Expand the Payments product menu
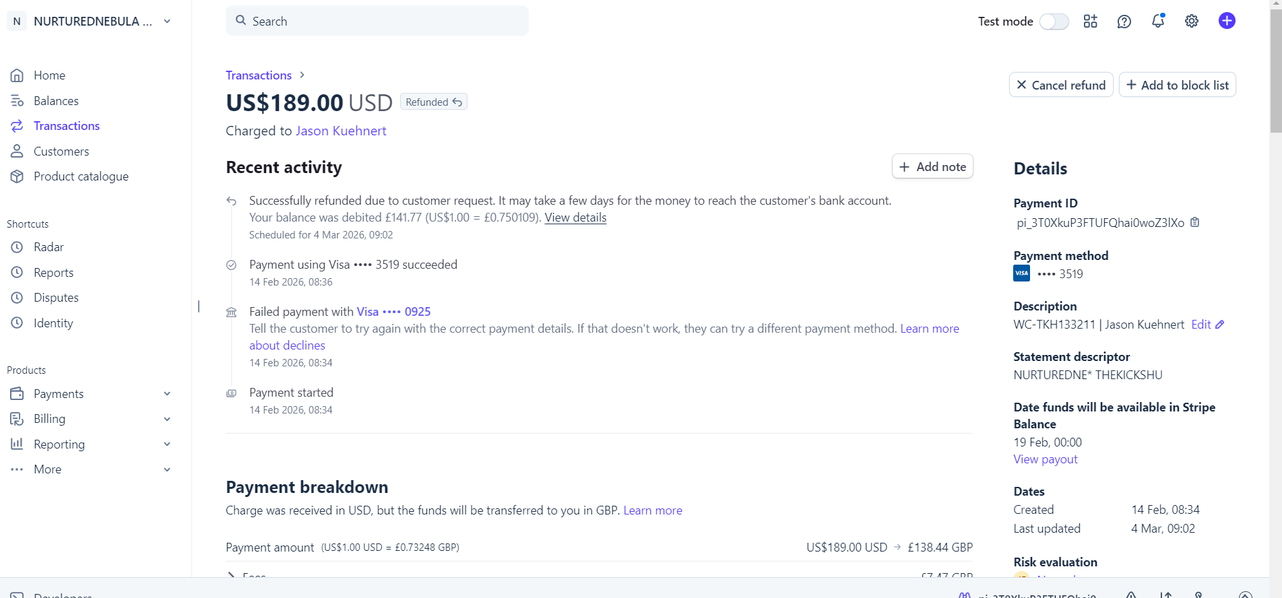Image resolution: width=1282 pixels, height=598 pixels. click(x=167, y=394)
